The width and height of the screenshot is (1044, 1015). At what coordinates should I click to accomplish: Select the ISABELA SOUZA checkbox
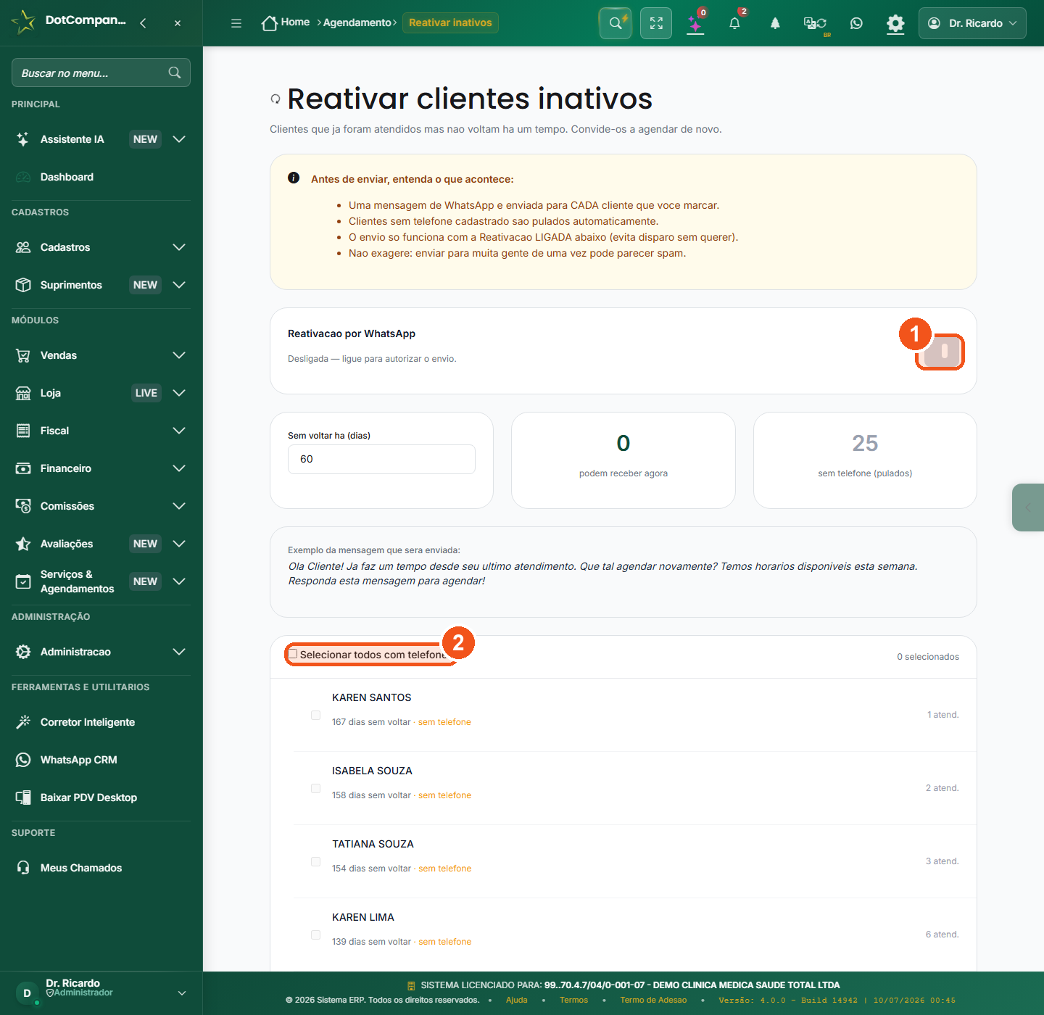[x=315, y=788]
